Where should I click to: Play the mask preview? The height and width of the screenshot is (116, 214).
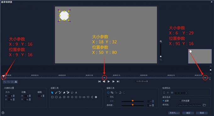click(109, 81)
